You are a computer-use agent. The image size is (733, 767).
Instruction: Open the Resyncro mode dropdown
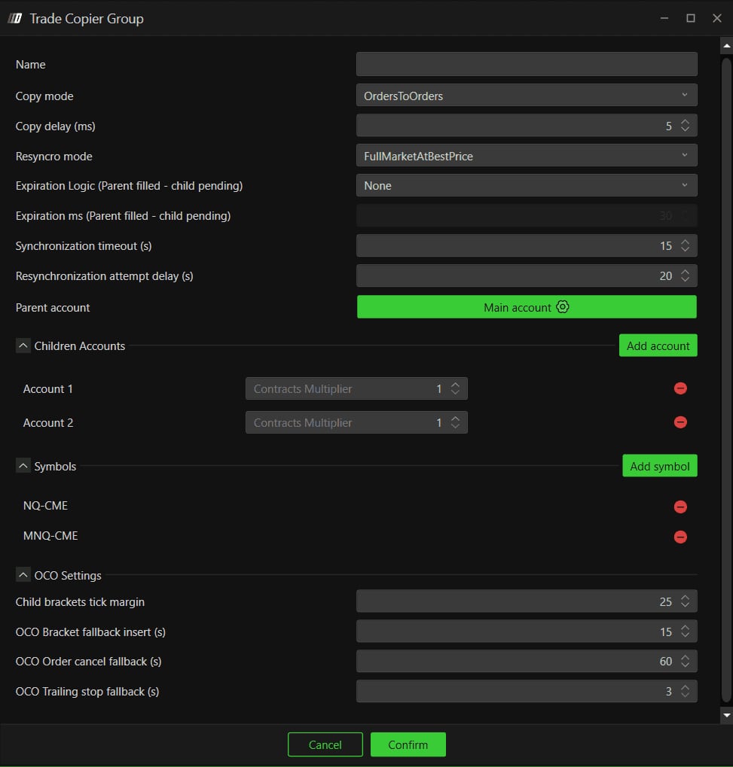click(527, 156)
